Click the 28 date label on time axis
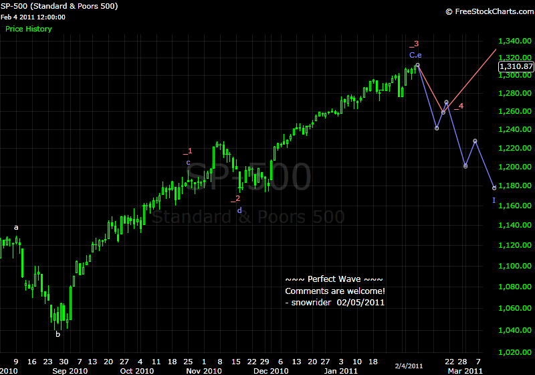The height and width of the screenshot is (375, 535). tap(462, 362)
